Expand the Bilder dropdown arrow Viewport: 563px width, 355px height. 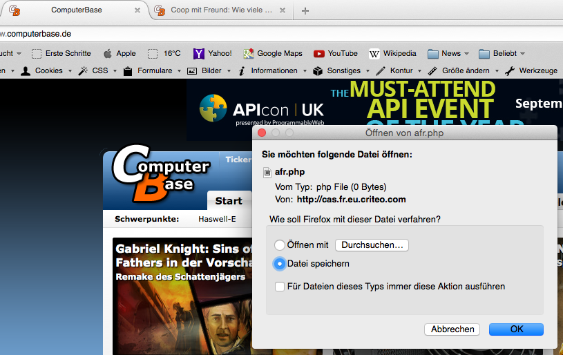pos(229,71)
